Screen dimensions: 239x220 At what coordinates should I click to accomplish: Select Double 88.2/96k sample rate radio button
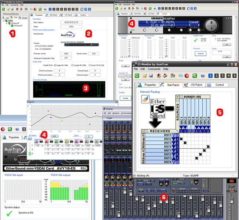72,65
